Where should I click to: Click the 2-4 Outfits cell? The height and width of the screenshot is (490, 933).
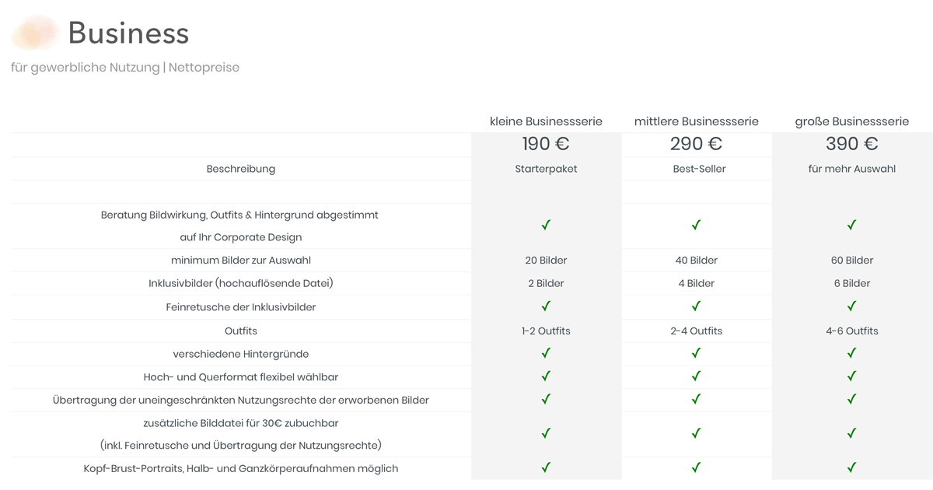click(696, 331)
